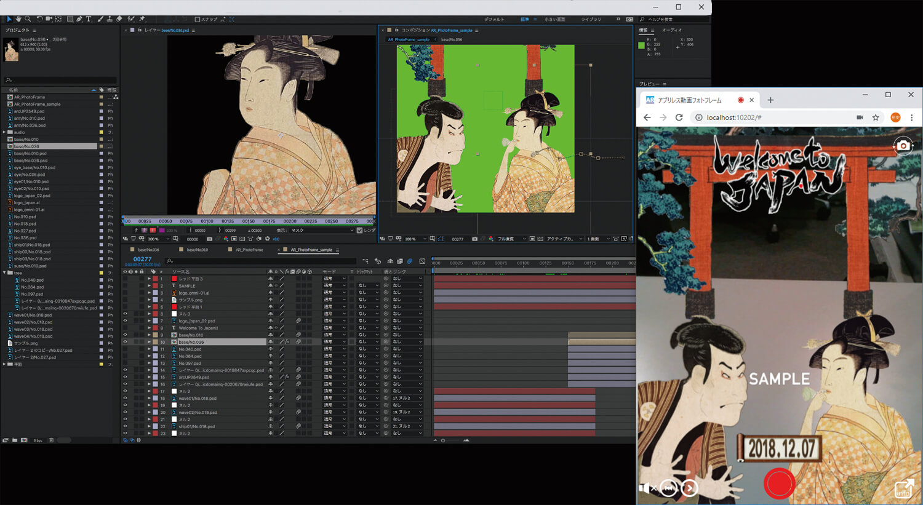The image size is (923, 505).
Task: Click the info share icon in AR frame
Action: click(x=903, y=490)
